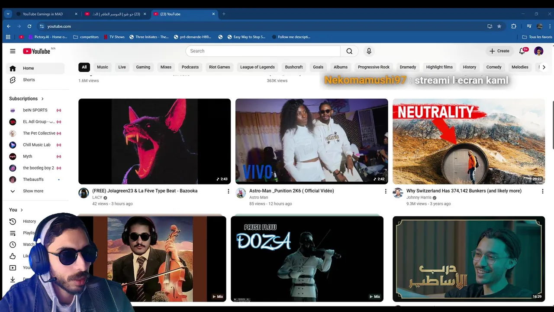Select the All filter chip

pyautogui.click(x=84, y=67)
